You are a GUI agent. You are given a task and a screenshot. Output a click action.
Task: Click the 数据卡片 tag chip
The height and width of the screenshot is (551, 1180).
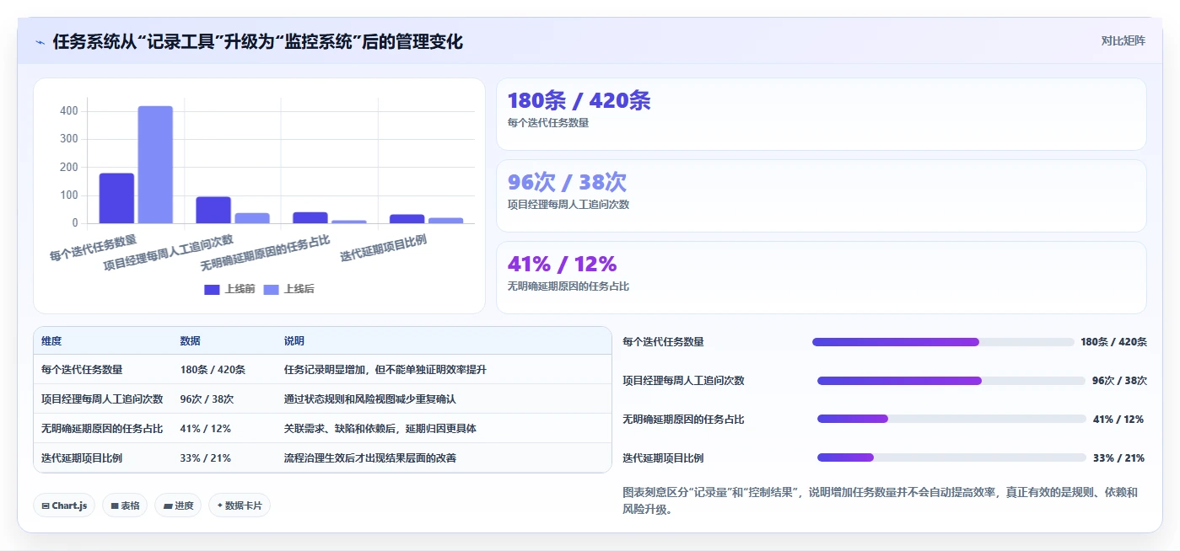click(240, 506)
